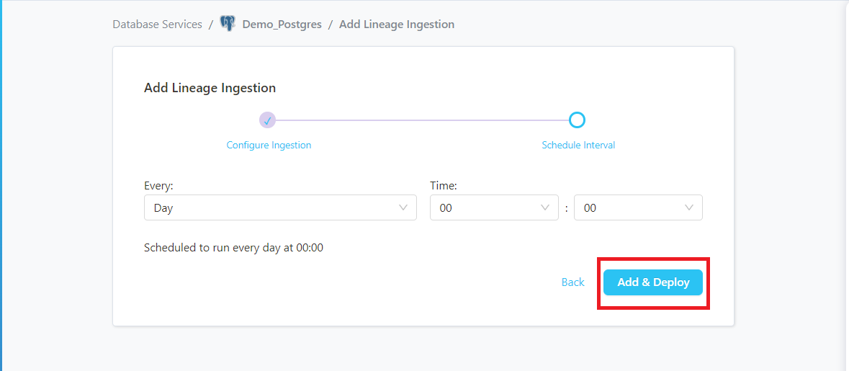Click the chevron arrow in the minute dropdown
Screen dimensions: 849x371
point(689,207)
